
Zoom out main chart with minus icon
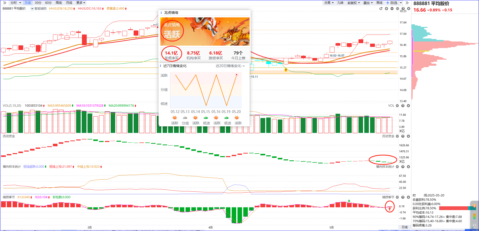click(x=392, y=9)
